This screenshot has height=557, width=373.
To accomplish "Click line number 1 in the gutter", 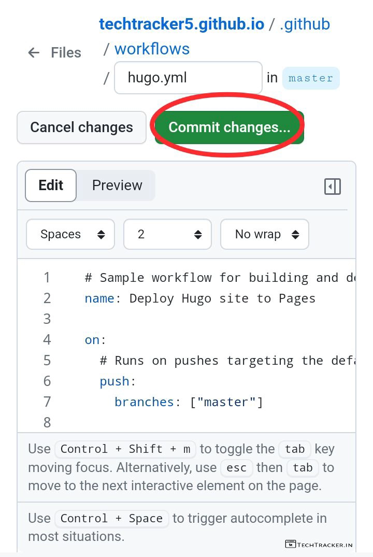I will (x=47, y=278).
